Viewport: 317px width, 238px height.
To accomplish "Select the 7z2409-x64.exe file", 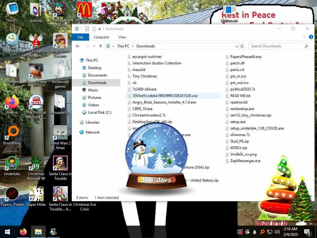I will (144, 89).
